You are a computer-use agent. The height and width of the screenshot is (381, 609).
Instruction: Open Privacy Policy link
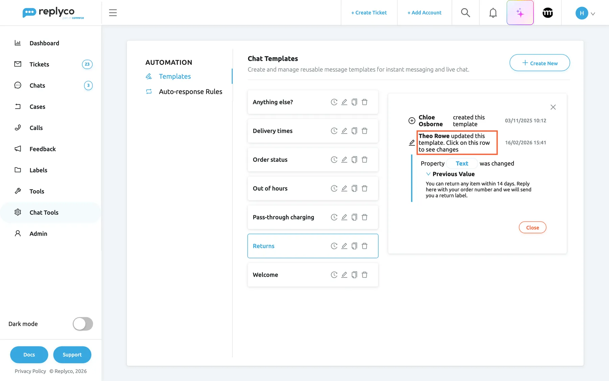click(x=30, y=371)
